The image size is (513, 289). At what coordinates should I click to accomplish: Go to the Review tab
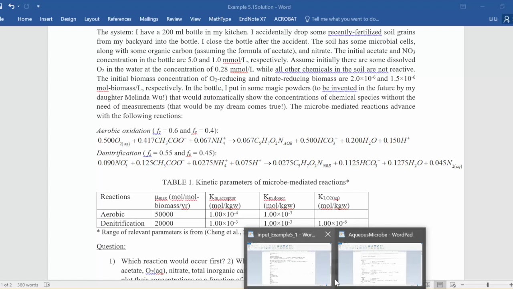coord(174,19)
